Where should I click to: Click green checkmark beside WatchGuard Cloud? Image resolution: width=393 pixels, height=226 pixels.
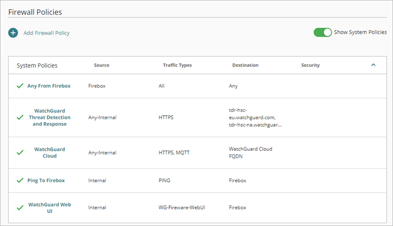point(20,152)
